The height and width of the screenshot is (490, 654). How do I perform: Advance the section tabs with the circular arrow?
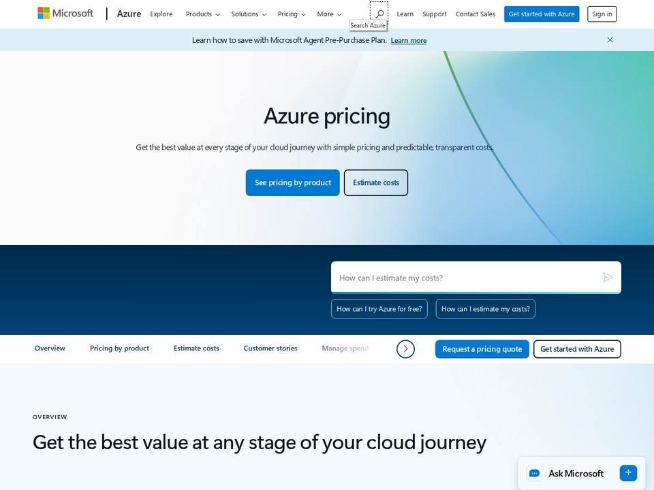[x=405, y=349]
